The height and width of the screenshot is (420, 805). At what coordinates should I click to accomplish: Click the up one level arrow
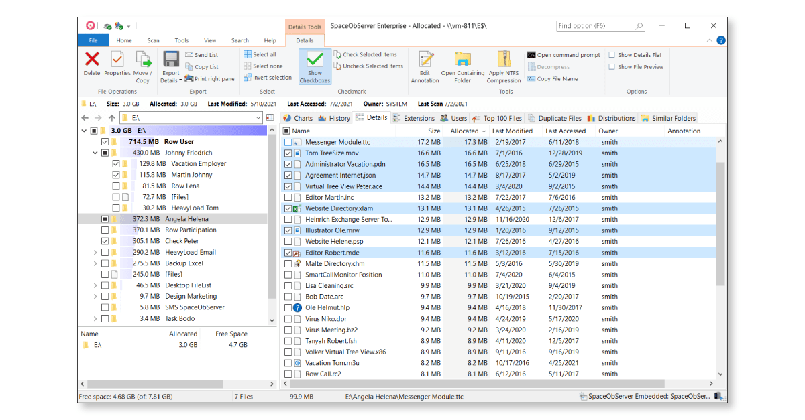[x=112, y=118]
